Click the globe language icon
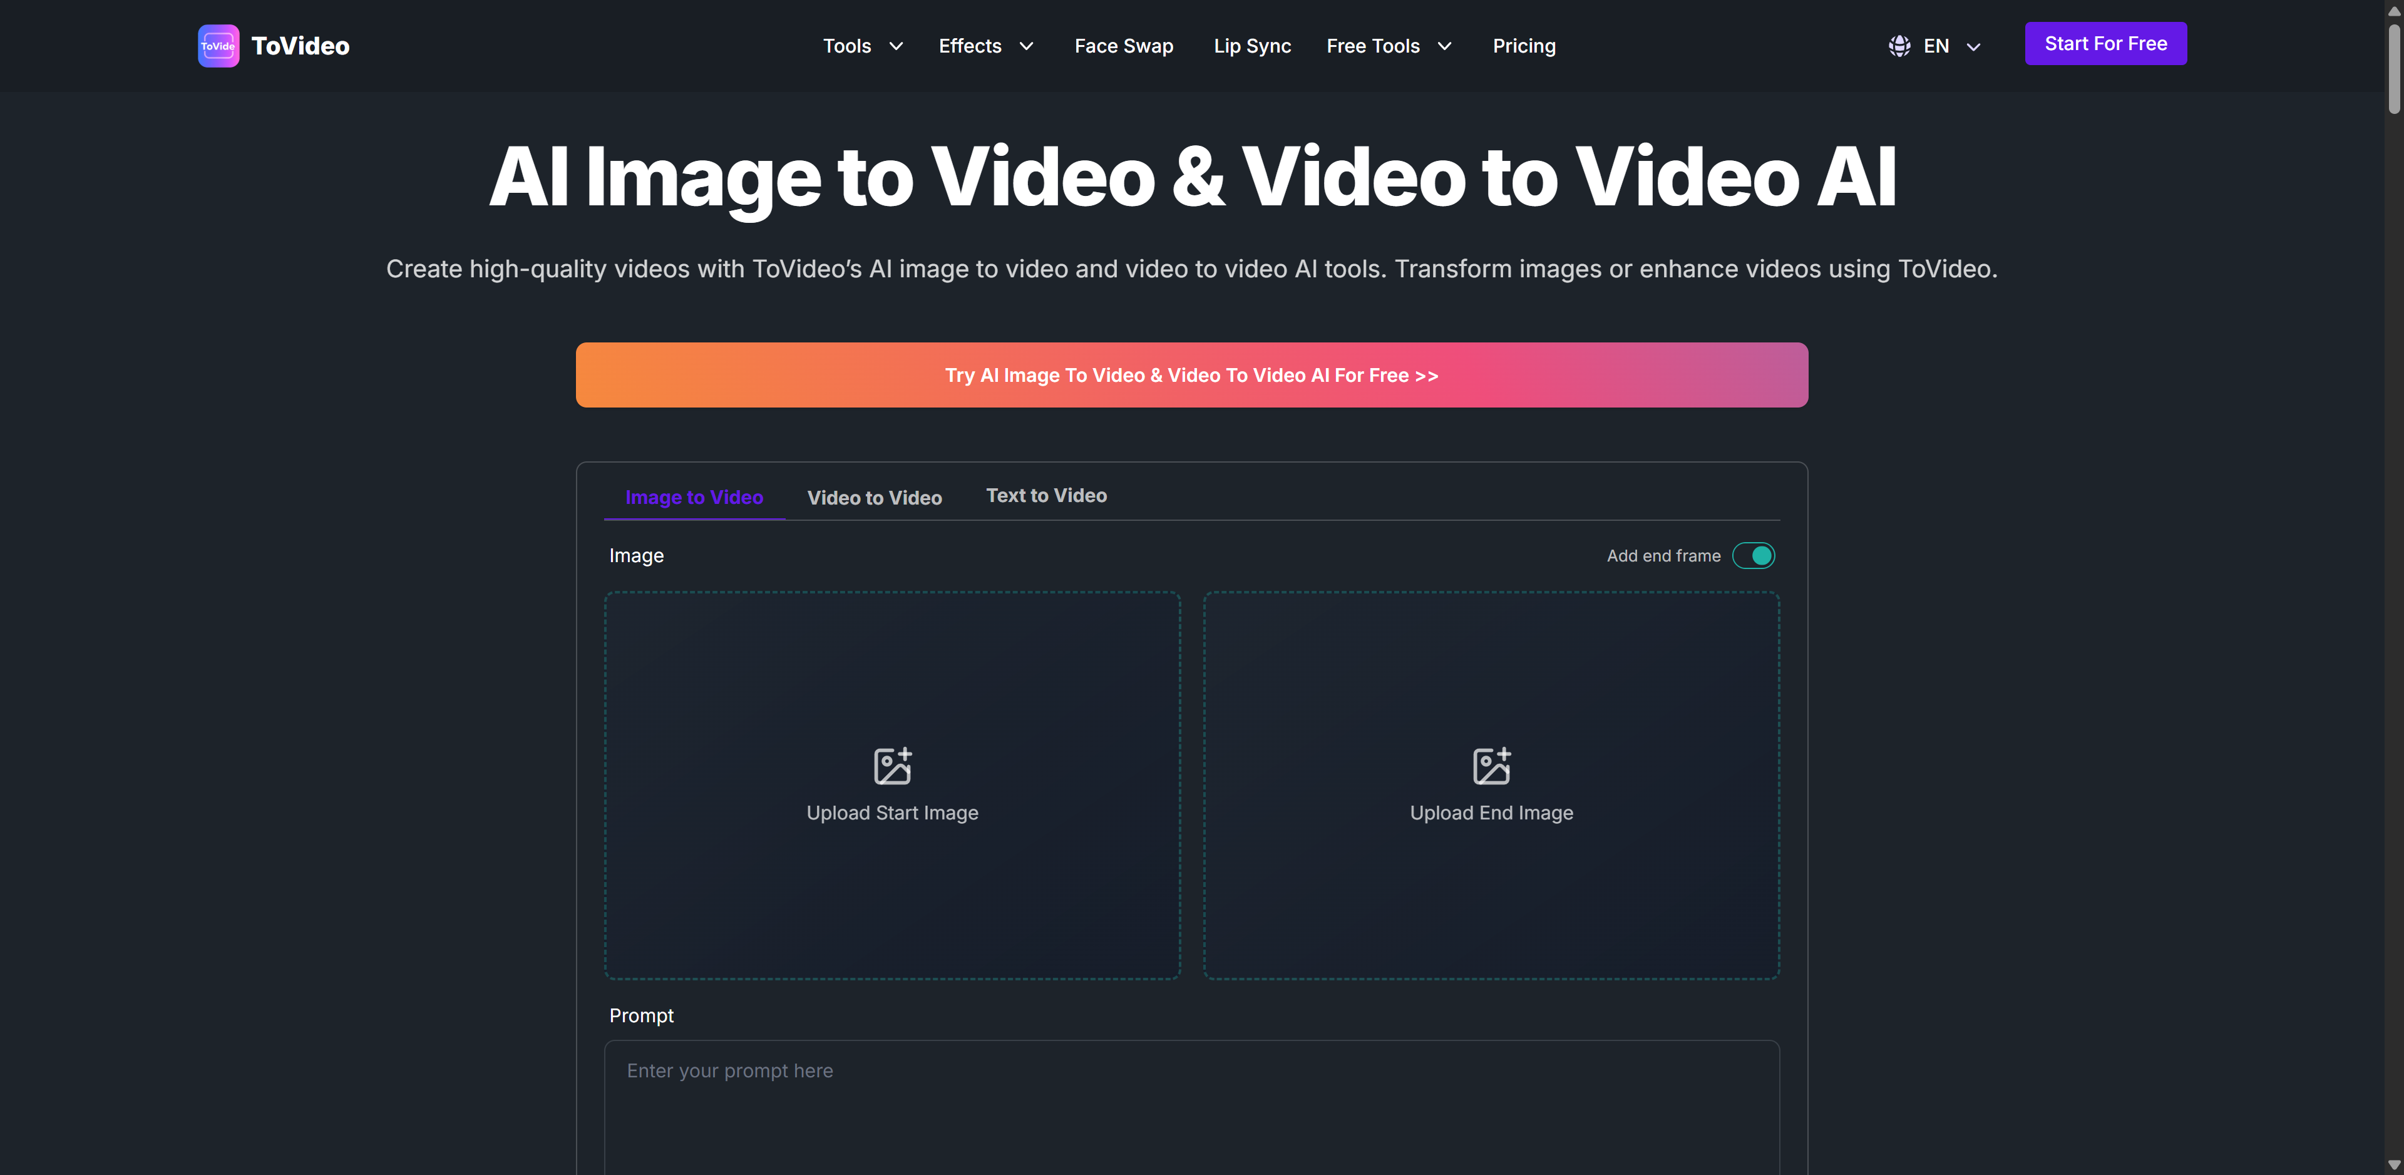The image size is (2404, 1175). coord(1898,46)
